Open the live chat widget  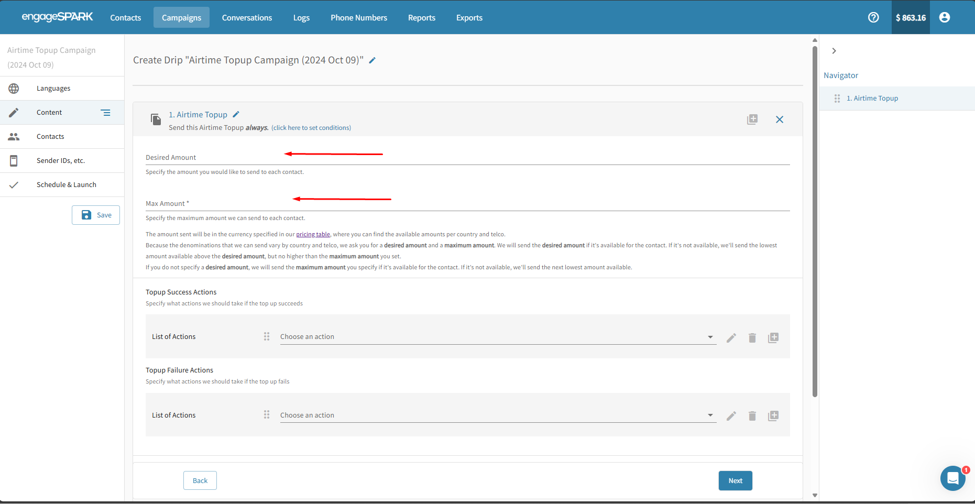pyautogui.click(x=952, y=478)
